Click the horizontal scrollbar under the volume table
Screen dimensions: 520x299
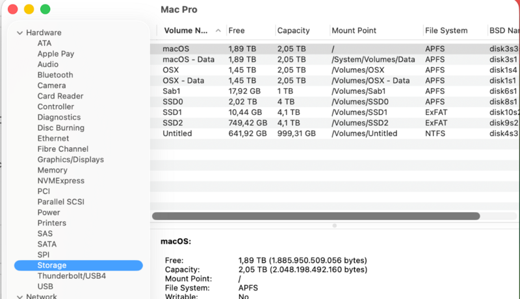316,216
